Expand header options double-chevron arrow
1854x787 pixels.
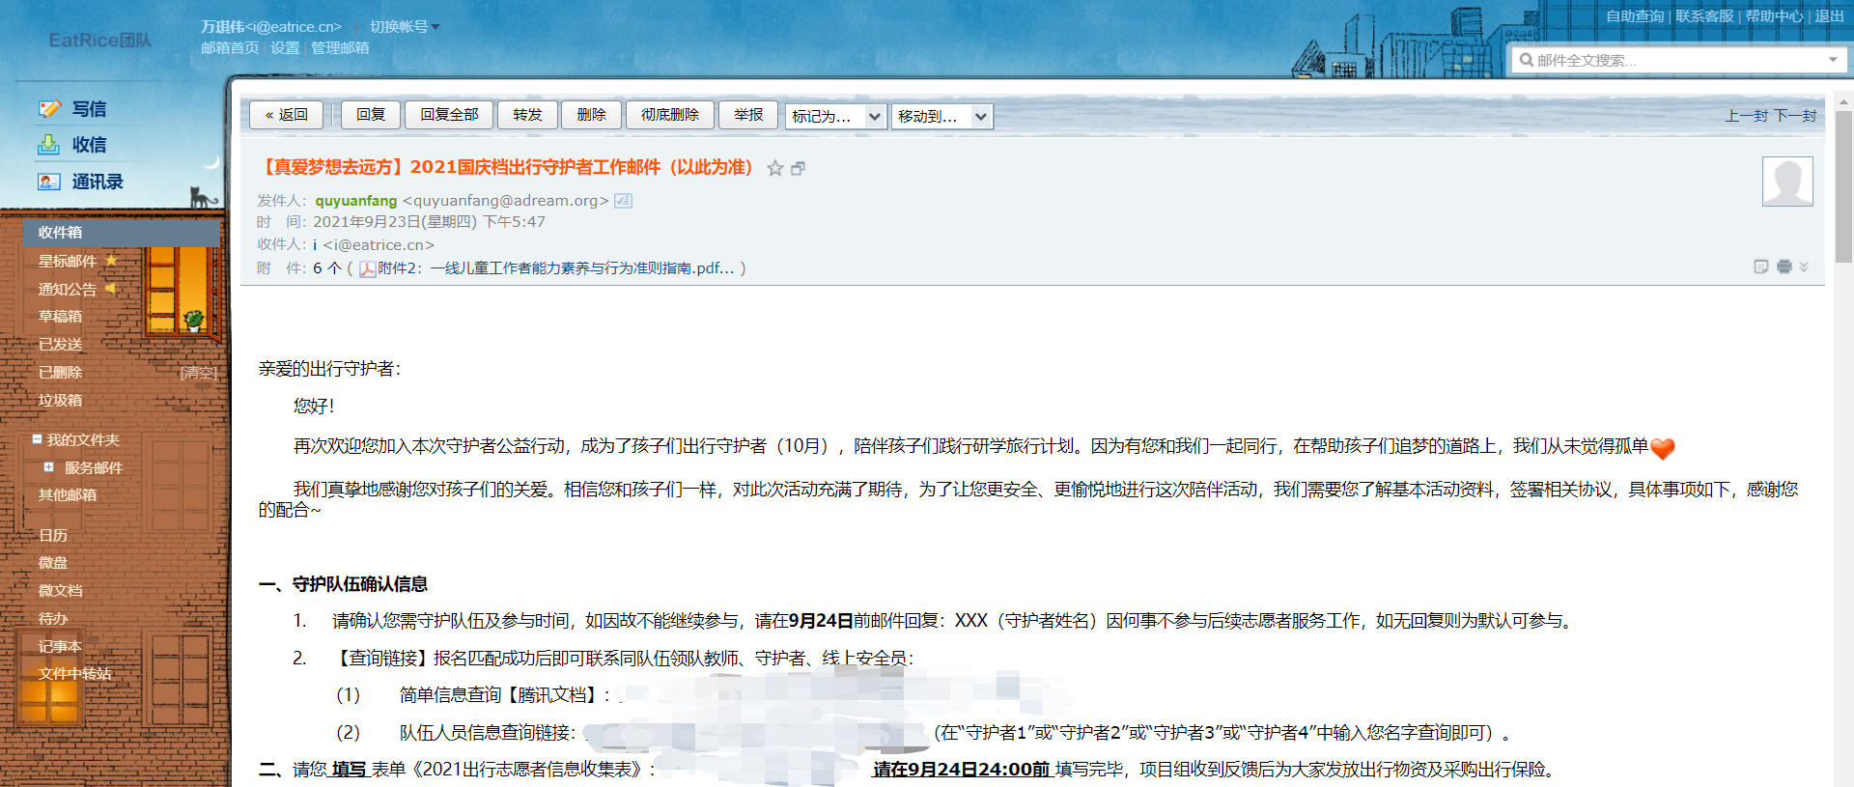[x=1804, y=267]
